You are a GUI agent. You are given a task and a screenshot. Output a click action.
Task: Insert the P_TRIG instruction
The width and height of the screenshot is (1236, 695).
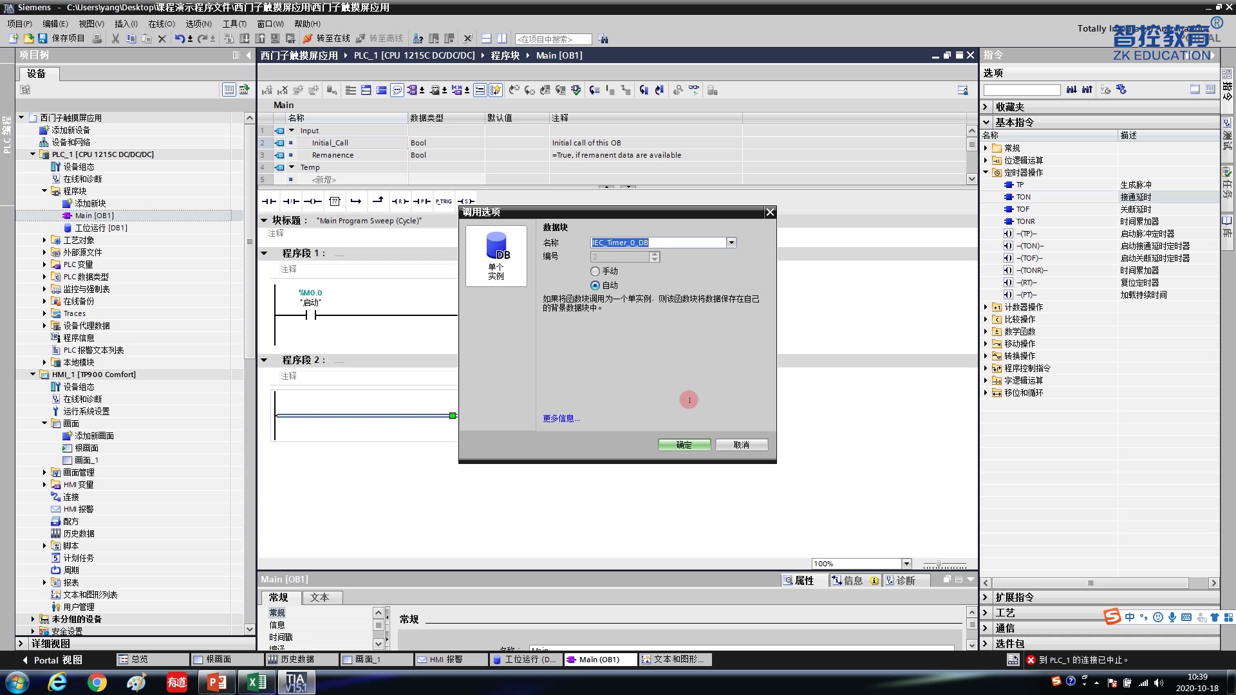click(x=444, y=201)
